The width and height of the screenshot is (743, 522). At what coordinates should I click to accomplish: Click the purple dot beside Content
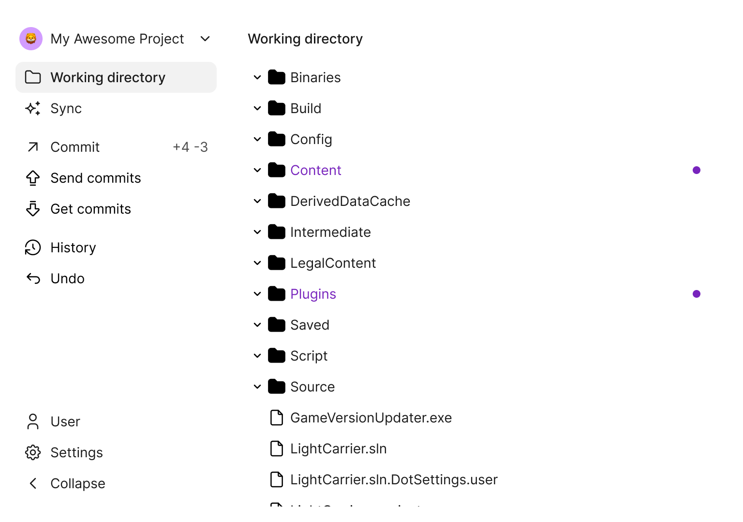point(697,170)
